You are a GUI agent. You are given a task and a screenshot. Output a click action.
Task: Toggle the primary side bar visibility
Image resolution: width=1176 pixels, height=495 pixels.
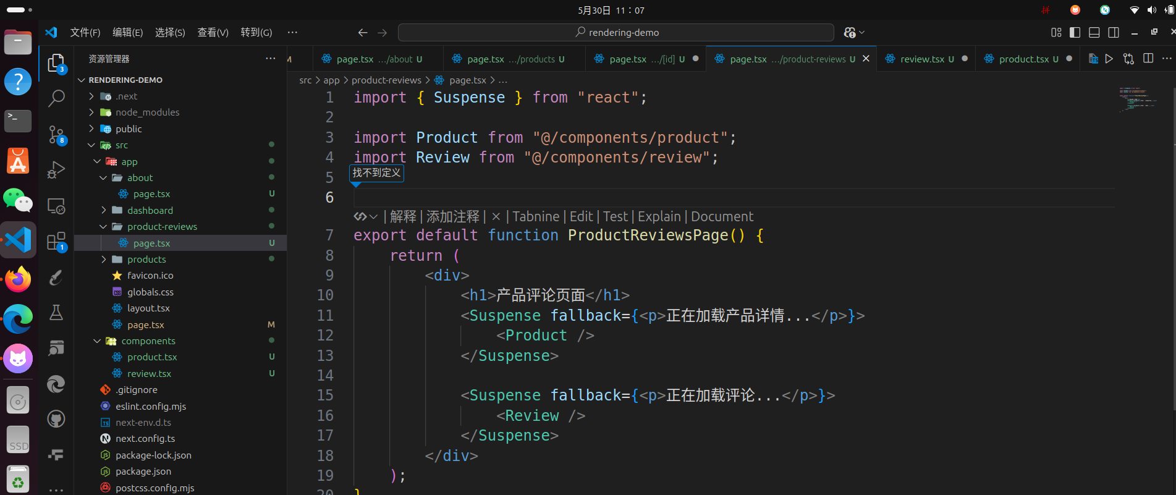click(x=1075, y=33)
